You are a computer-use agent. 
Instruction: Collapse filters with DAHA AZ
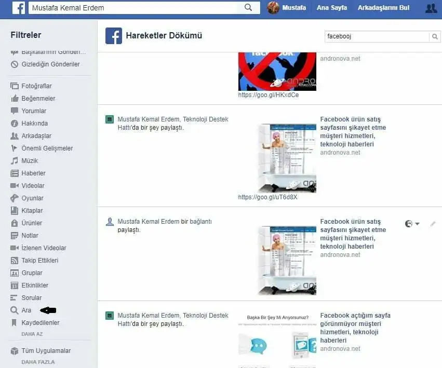(32, 334)
